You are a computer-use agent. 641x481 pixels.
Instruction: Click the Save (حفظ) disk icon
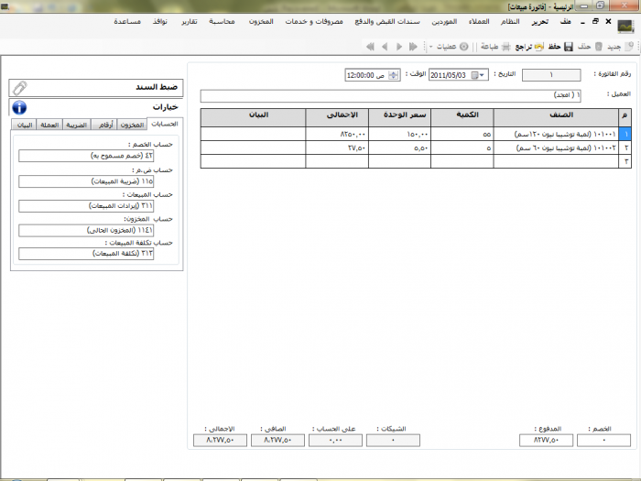(x=568, y=46)
